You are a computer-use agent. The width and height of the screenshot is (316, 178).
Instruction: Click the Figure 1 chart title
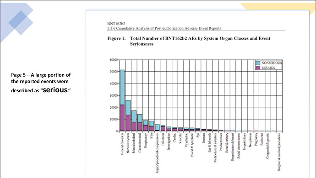[x=189, y=41]
